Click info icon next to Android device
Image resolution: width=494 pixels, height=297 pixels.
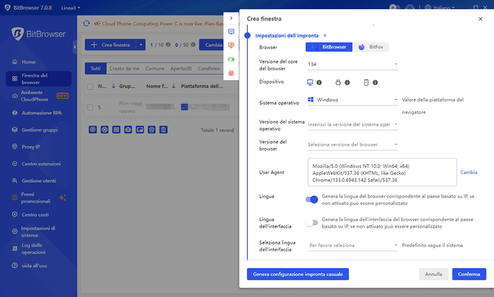[347, 82]
